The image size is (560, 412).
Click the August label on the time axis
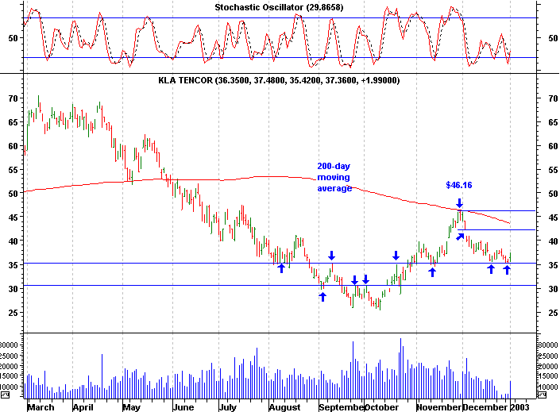click(284, 407)
